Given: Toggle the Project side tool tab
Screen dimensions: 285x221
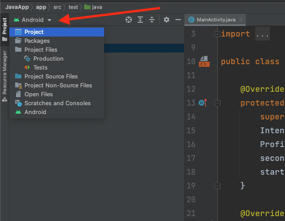Looking at the screenshot, I should click(x=4, y=30).
